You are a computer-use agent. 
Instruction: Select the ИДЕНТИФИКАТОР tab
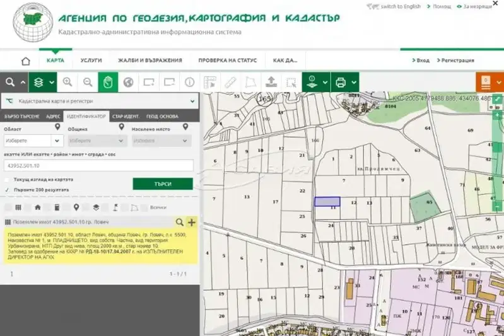pos(86,116)
